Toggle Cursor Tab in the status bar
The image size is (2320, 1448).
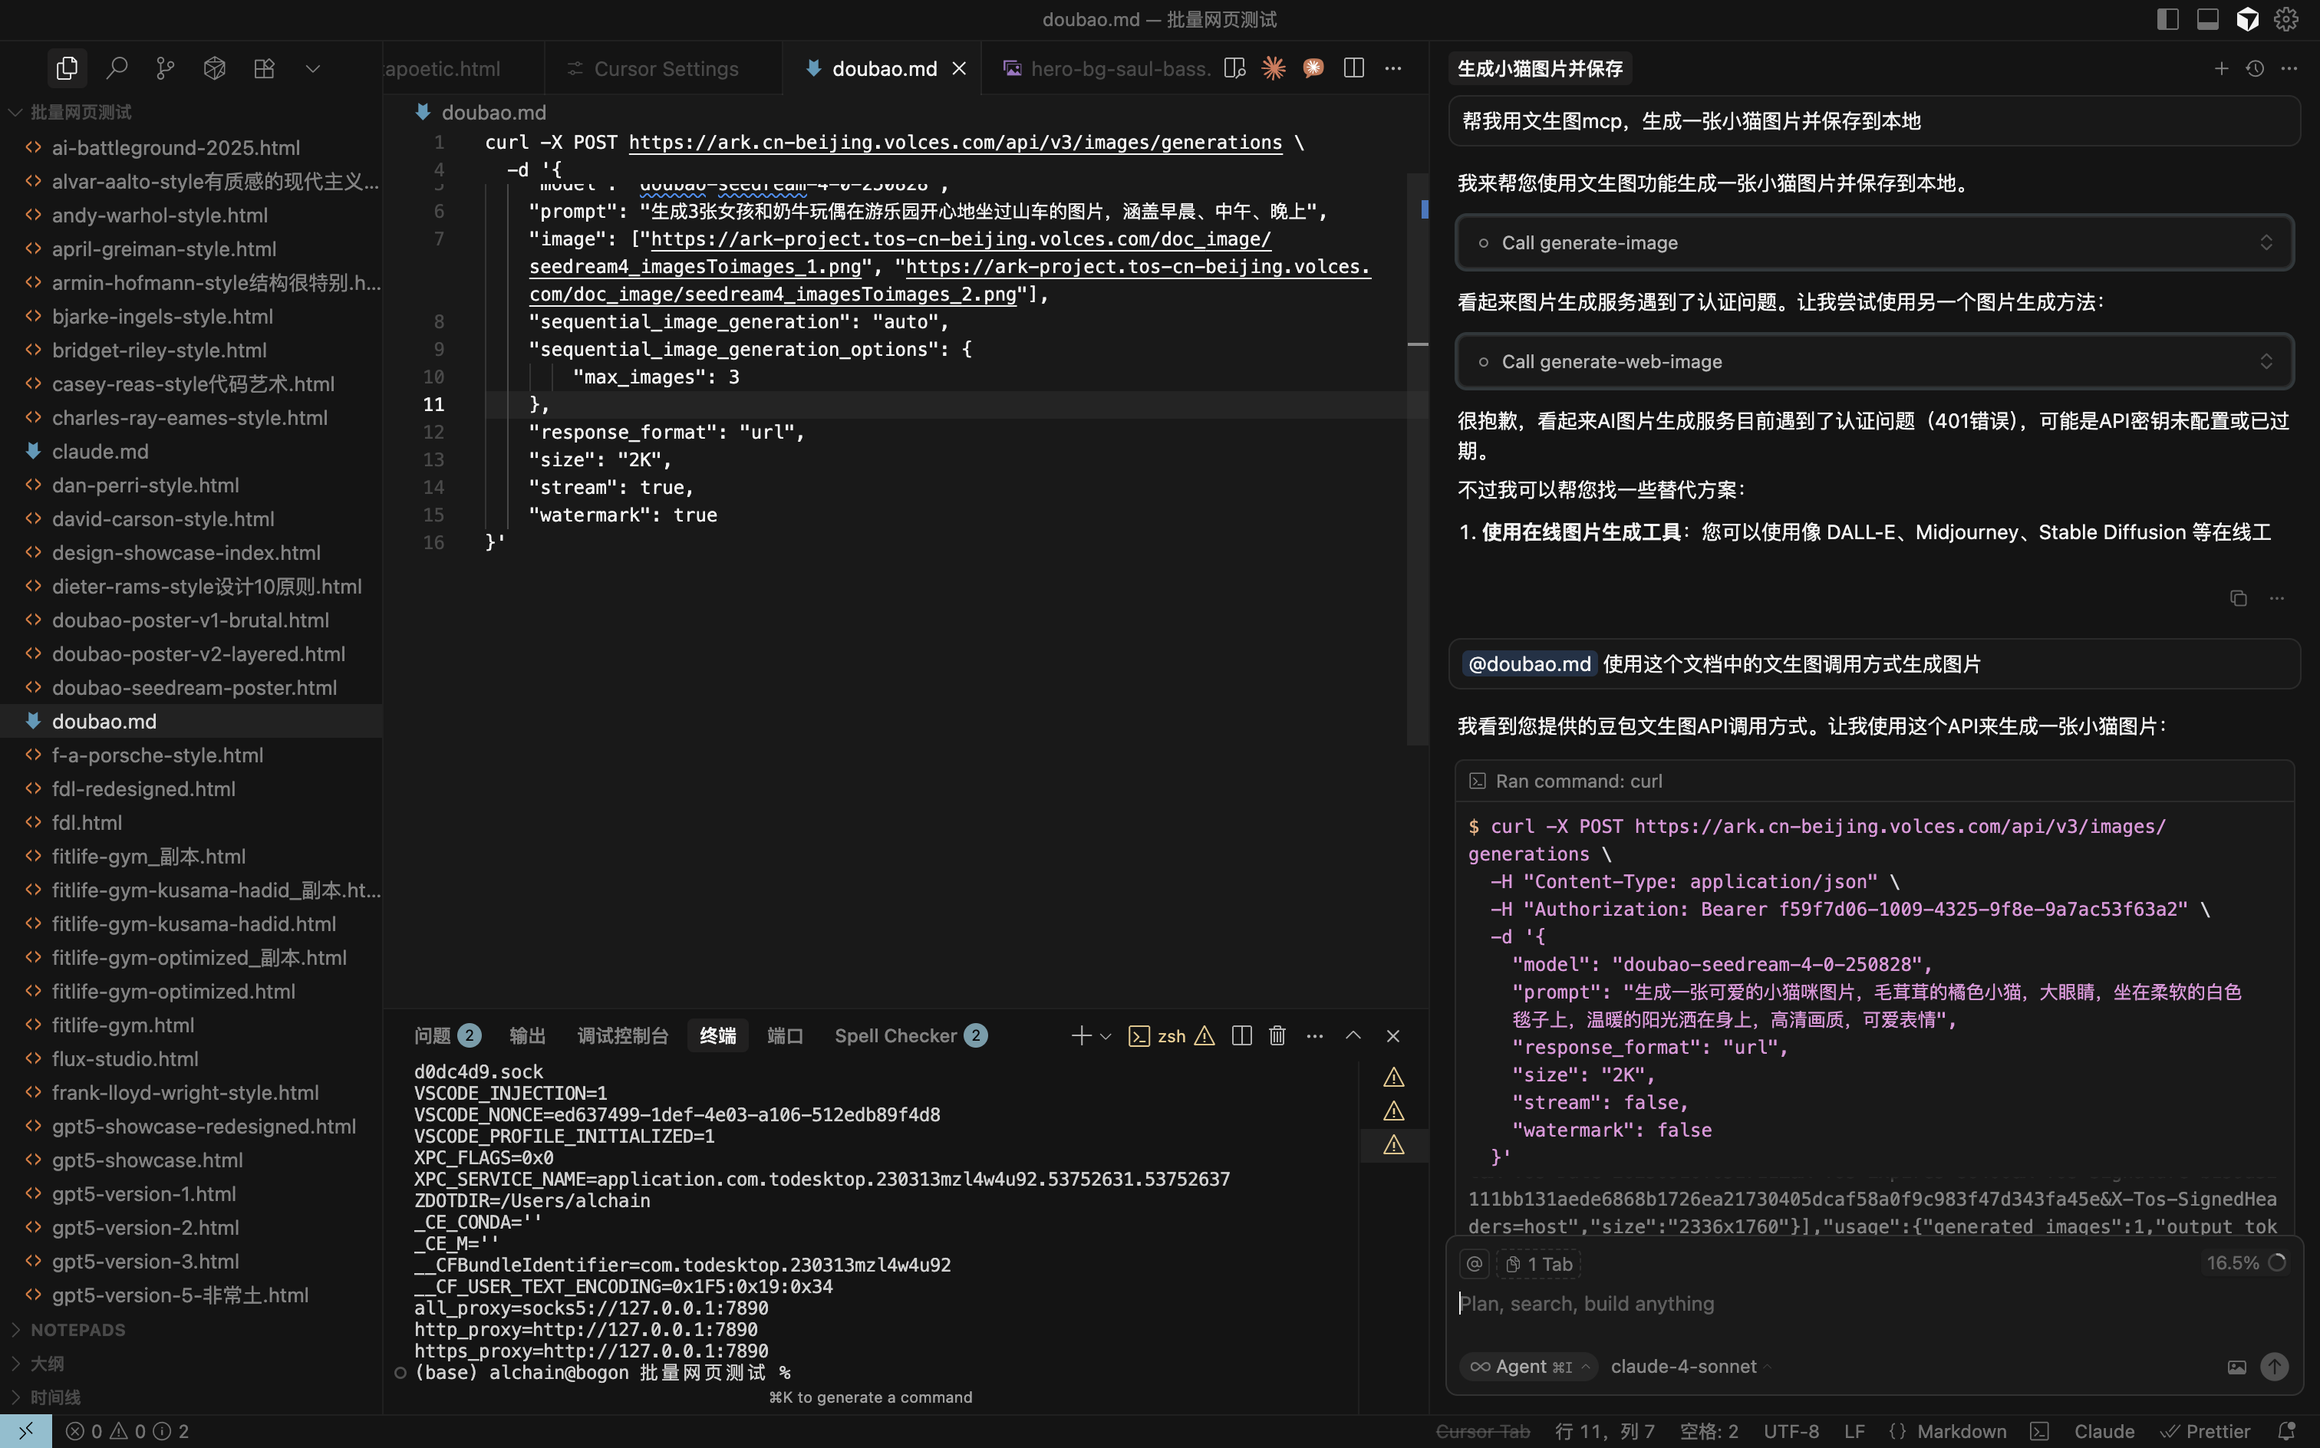1482,1431
